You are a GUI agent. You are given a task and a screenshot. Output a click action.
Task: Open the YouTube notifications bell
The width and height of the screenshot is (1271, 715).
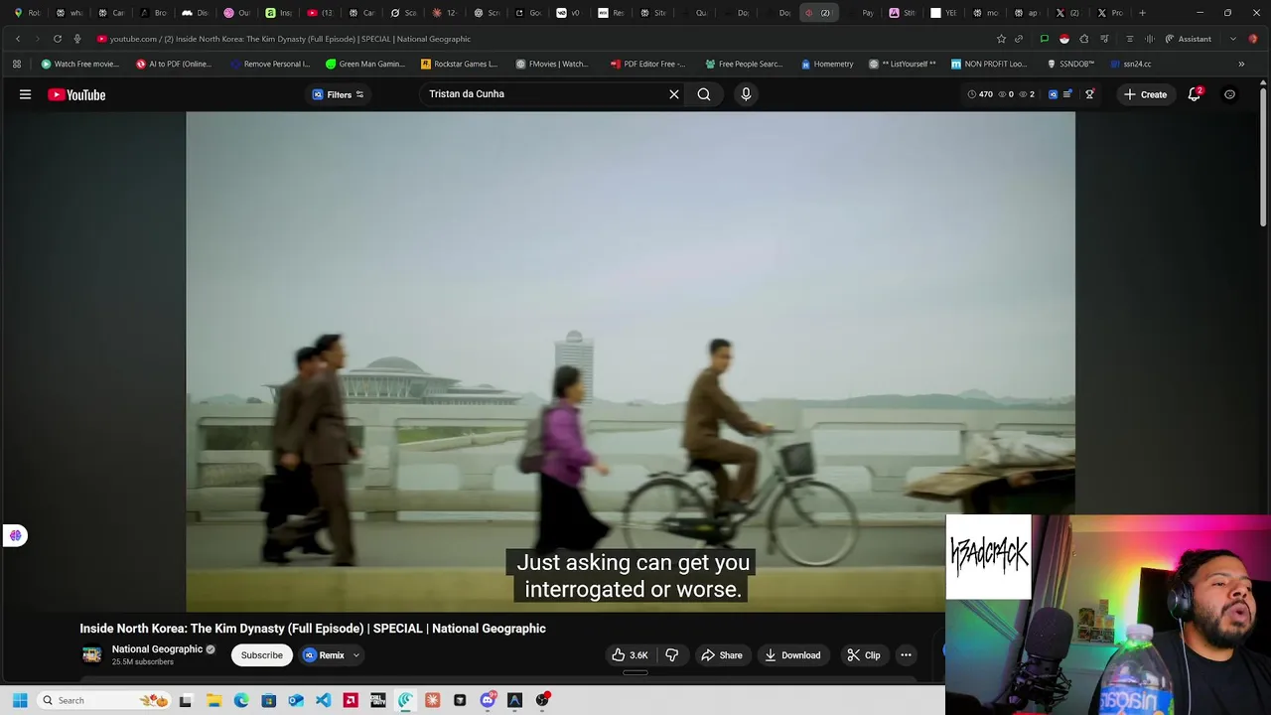pyautogui.click(x=1195, y=94)
